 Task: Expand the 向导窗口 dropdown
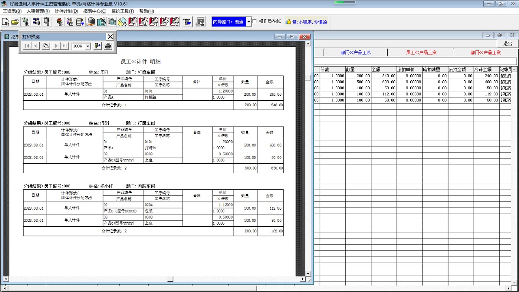[x=249, y=22]
